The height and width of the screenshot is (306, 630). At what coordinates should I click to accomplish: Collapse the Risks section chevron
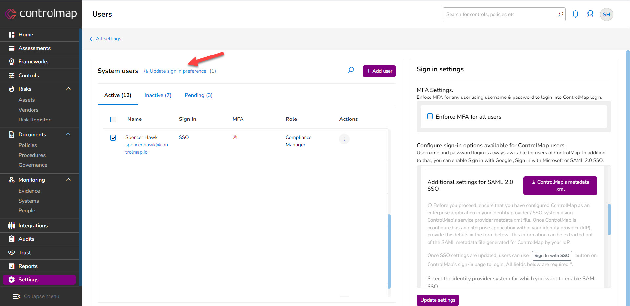pos(68,89)
